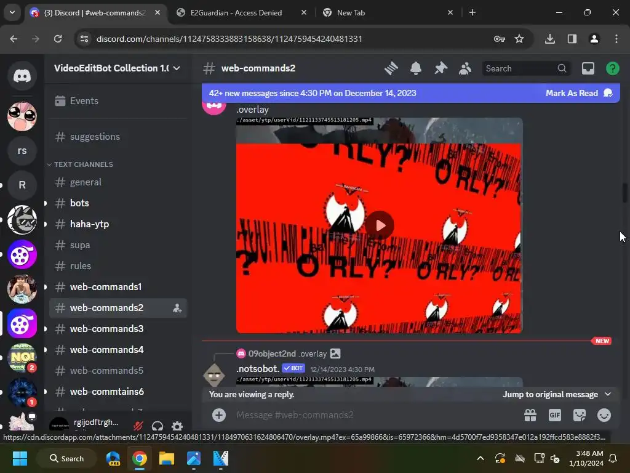Screen dimensions: 630x473
Task: Unmute the microphone in user panel
Action: coord(138,426)
